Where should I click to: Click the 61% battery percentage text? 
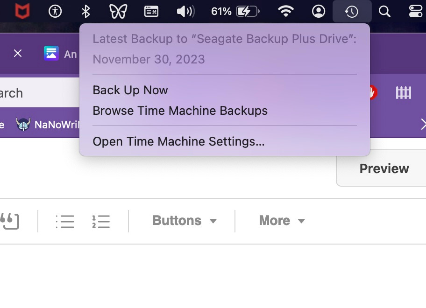tap(221, 11)
